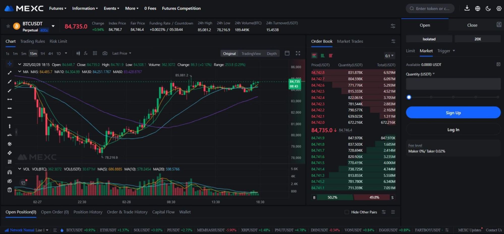Screen dimensions: 504x234
Task: Collapse the MA indicator legend
Action: (x=19, y=72)
